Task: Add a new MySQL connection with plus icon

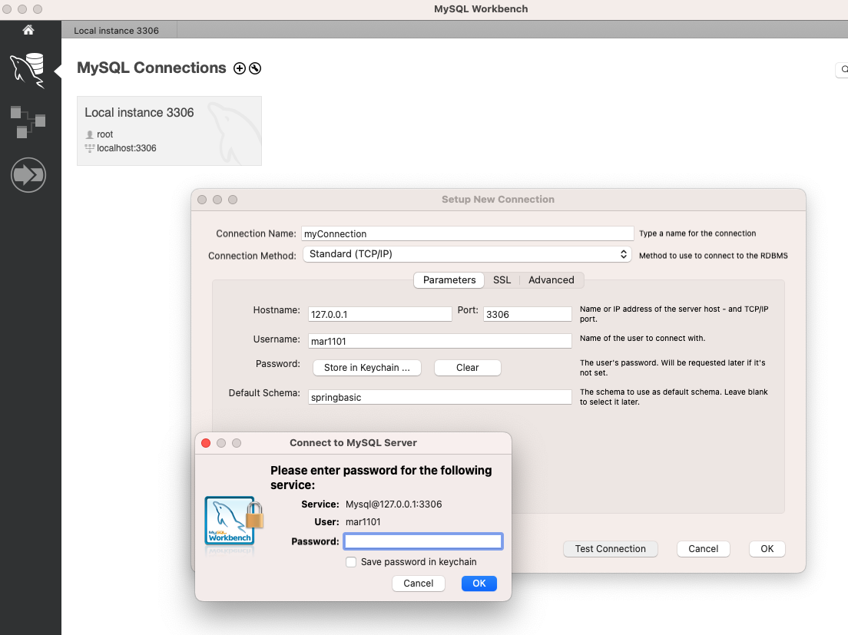Action: (240, 68)
